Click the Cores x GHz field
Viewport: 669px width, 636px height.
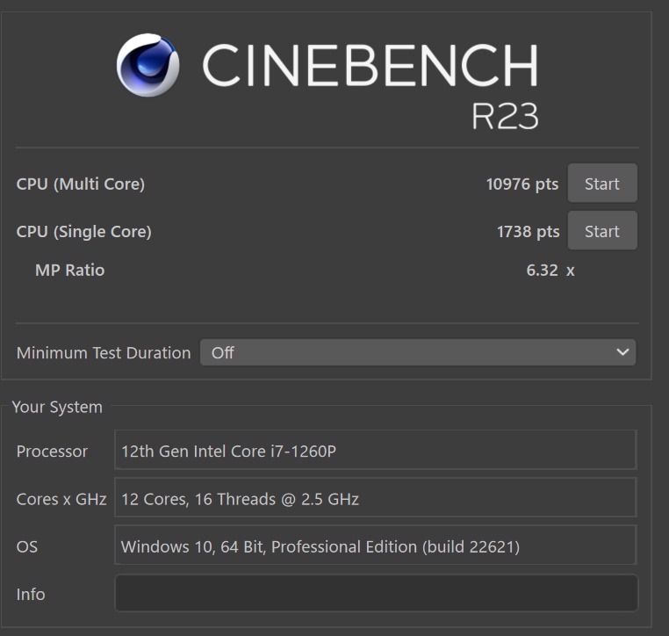tap(376, 498)
